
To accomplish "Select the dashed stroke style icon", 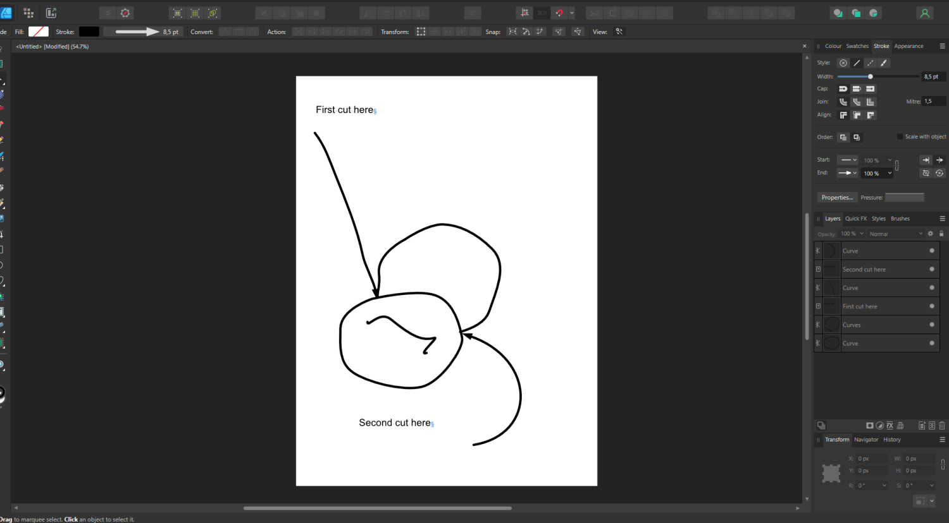I will click(869, 63).
